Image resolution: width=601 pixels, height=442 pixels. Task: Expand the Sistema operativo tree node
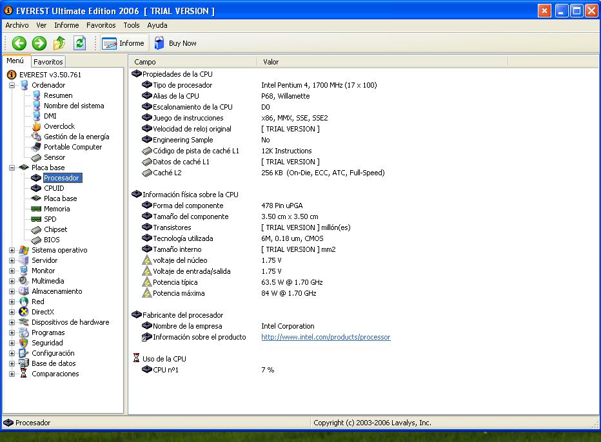pyautogui.click(x=12, y=250)
